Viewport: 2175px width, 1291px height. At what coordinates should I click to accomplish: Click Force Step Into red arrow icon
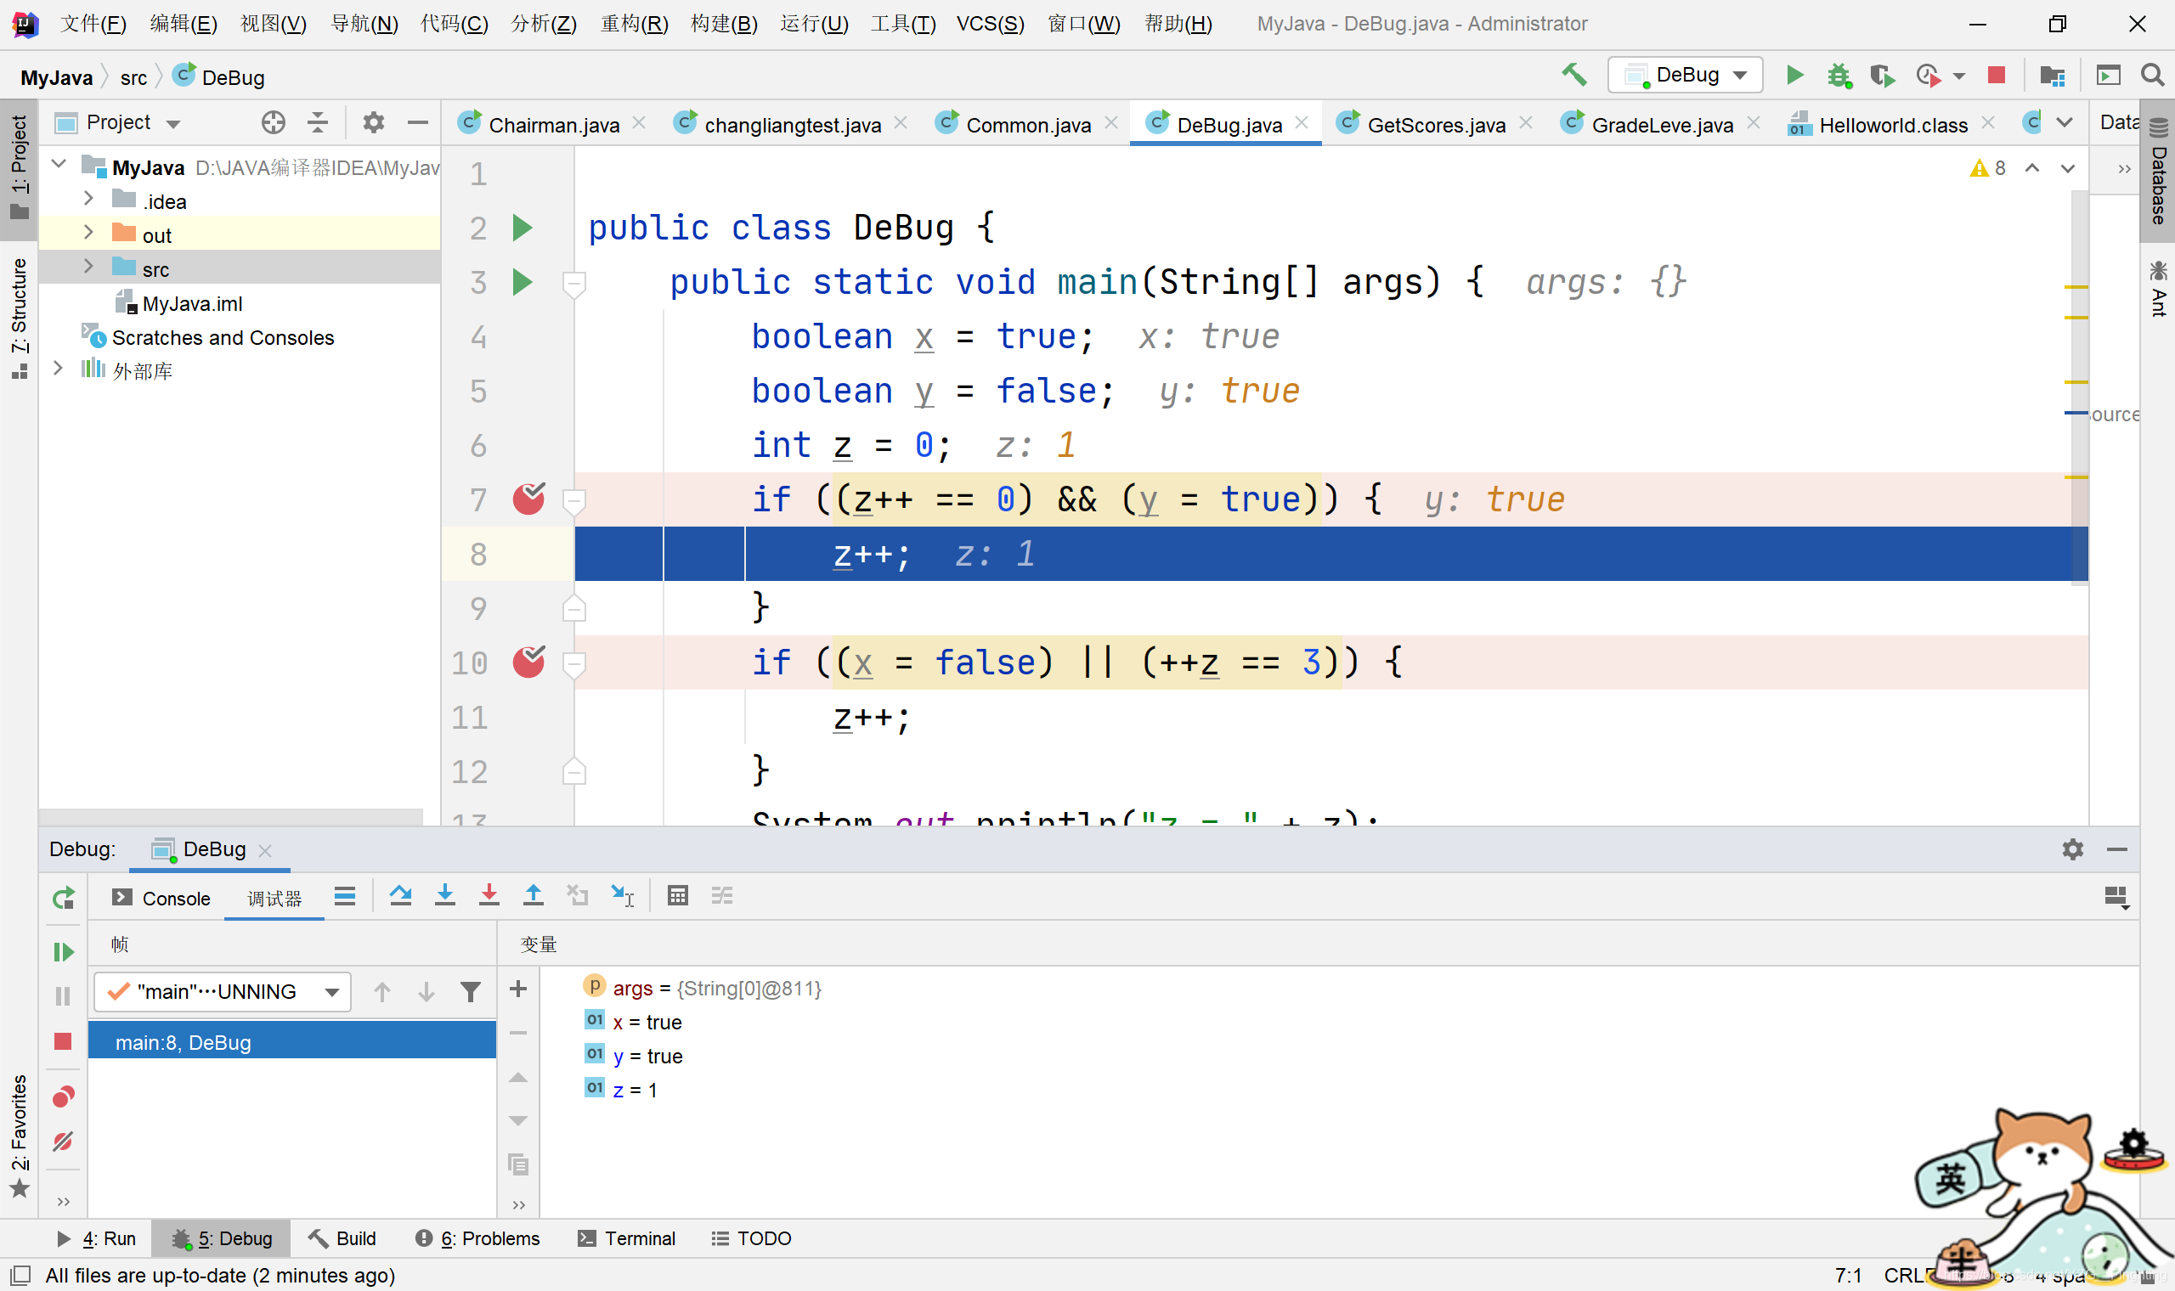(x=489, y=895)
